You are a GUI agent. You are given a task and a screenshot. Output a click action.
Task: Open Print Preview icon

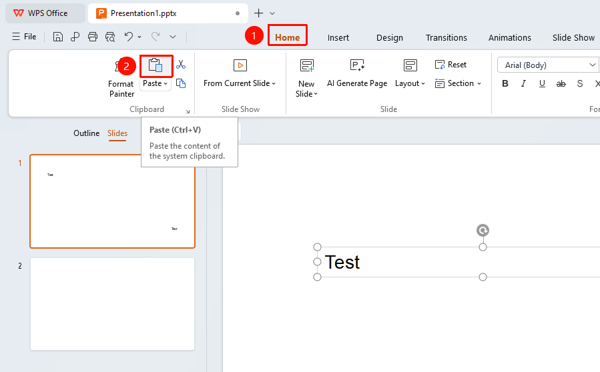110,37
